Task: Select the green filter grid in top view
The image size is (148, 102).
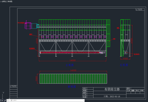Action: (73, 79)
